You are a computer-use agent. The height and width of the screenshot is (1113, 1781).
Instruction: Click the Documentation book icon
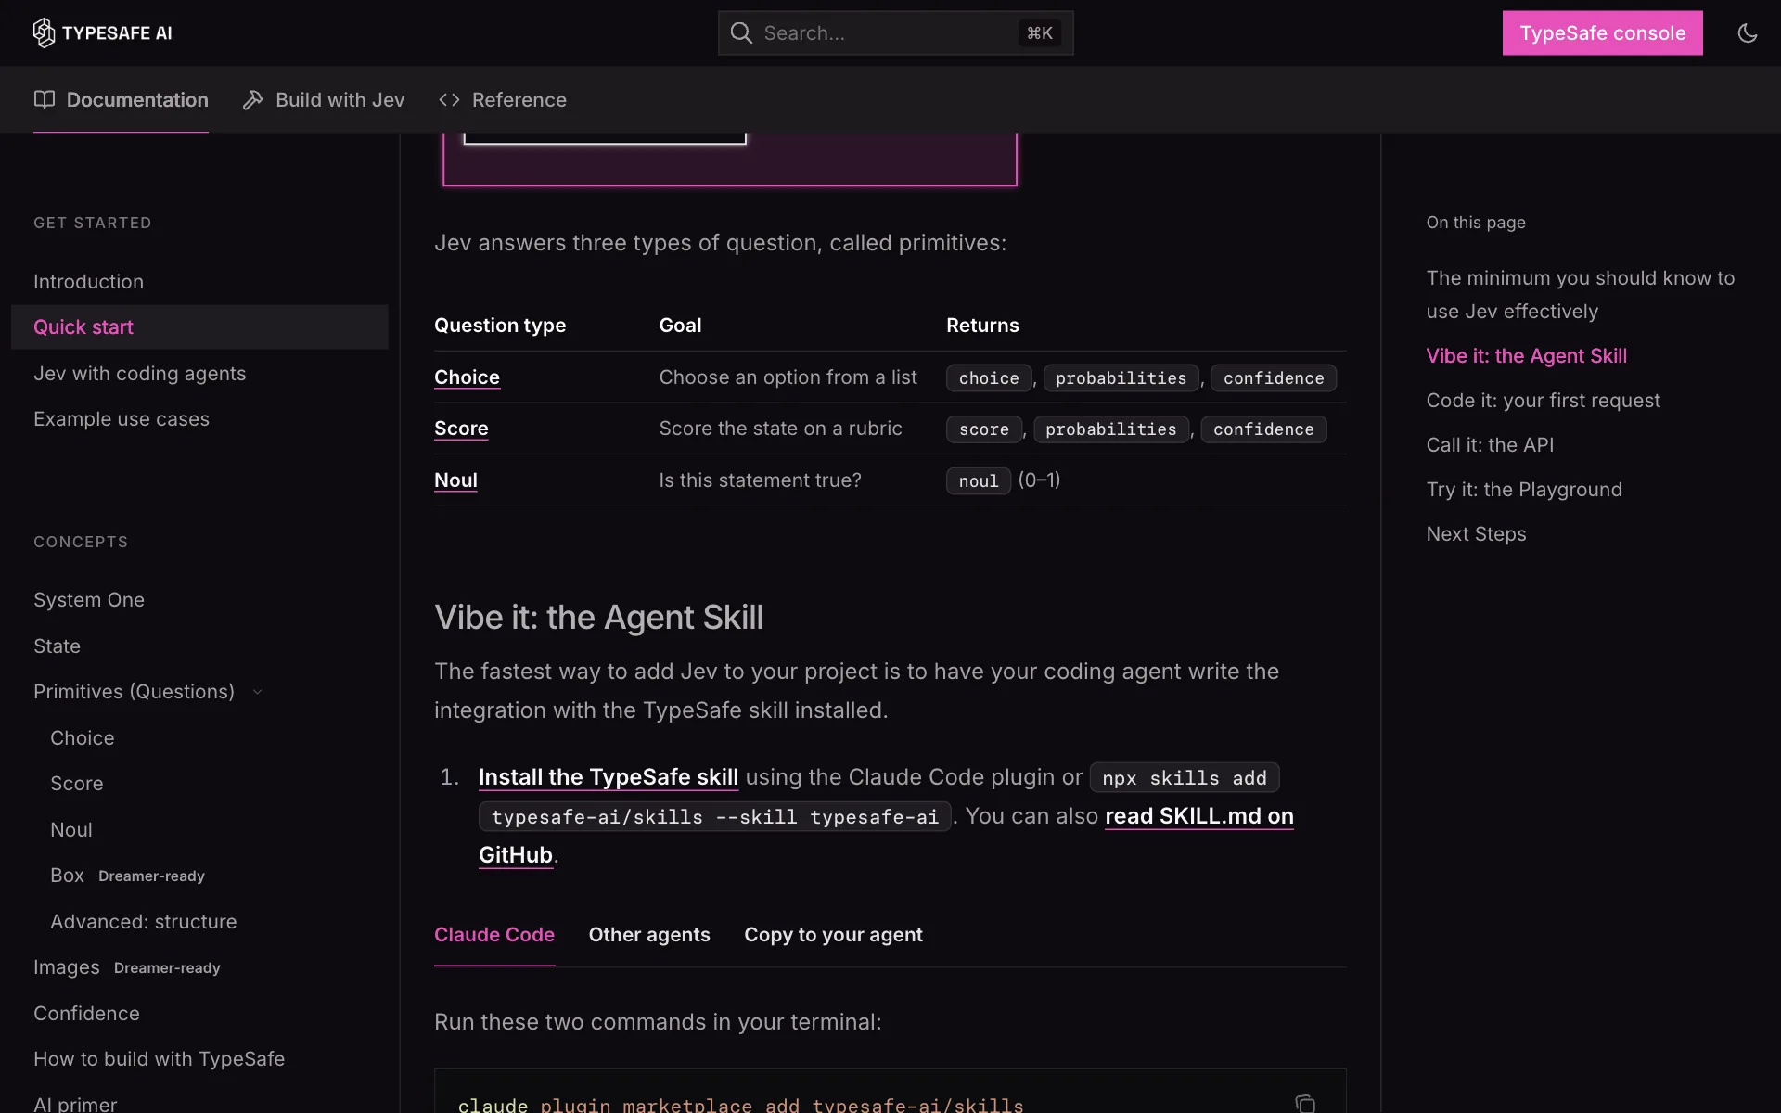(x=45, y=99)
